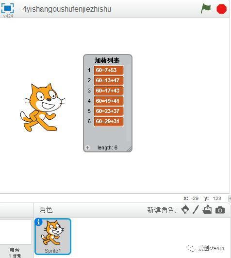Paint new sprite with brush icon

point(196,209)
